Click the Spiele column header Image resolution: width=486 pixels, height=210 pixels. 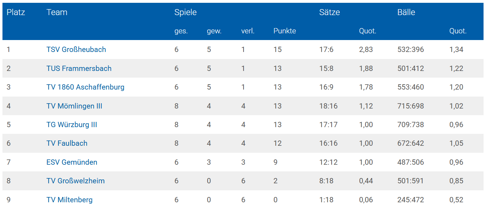pyautogui.click(x=185, y=12)
